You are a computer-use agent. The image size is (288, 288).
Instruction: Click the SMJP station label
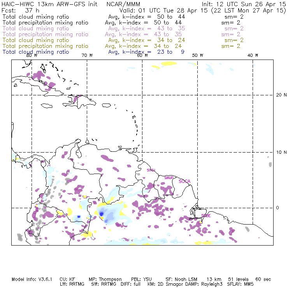[x=169, y=178]
